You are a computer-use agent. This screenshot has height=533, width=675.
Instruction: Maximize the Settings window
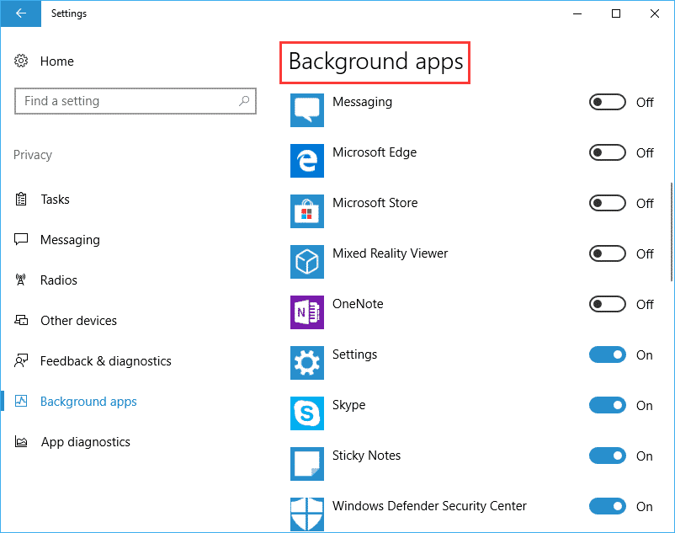(x=616, y=13)
